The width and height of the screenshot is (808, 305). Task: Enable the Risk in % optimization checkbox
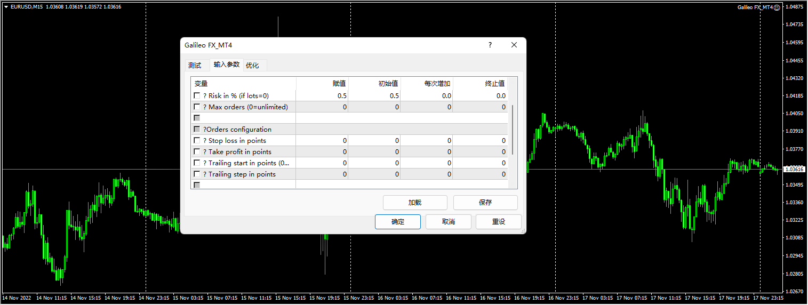[197, 96]
